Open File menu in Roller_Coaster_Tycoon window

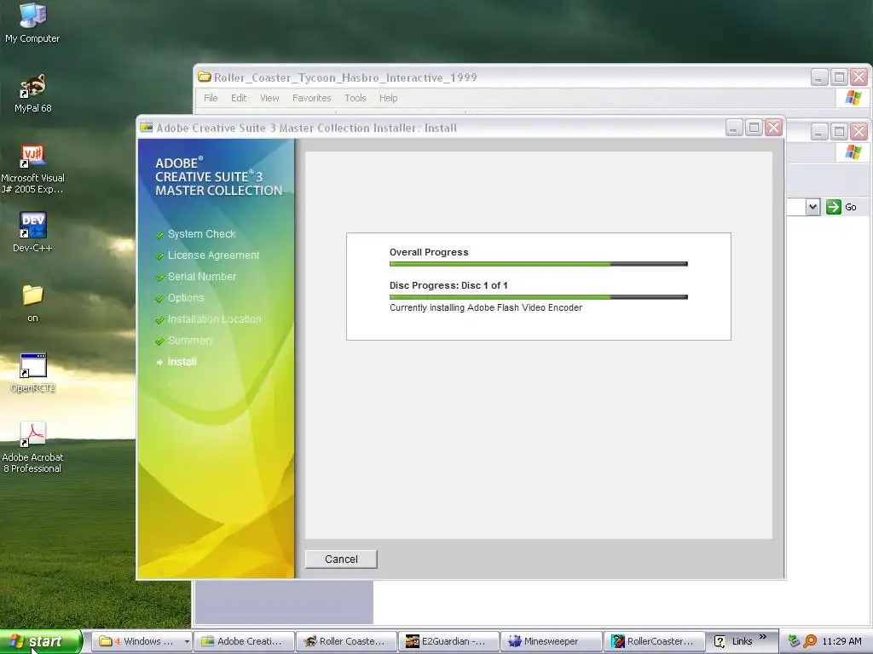(211, 98)
